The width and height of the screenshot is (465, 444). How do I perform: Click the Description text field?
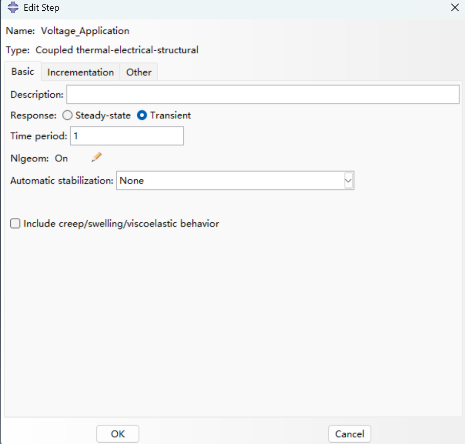[263, 95]
